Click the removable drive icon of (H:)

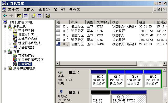click(58, 44)
